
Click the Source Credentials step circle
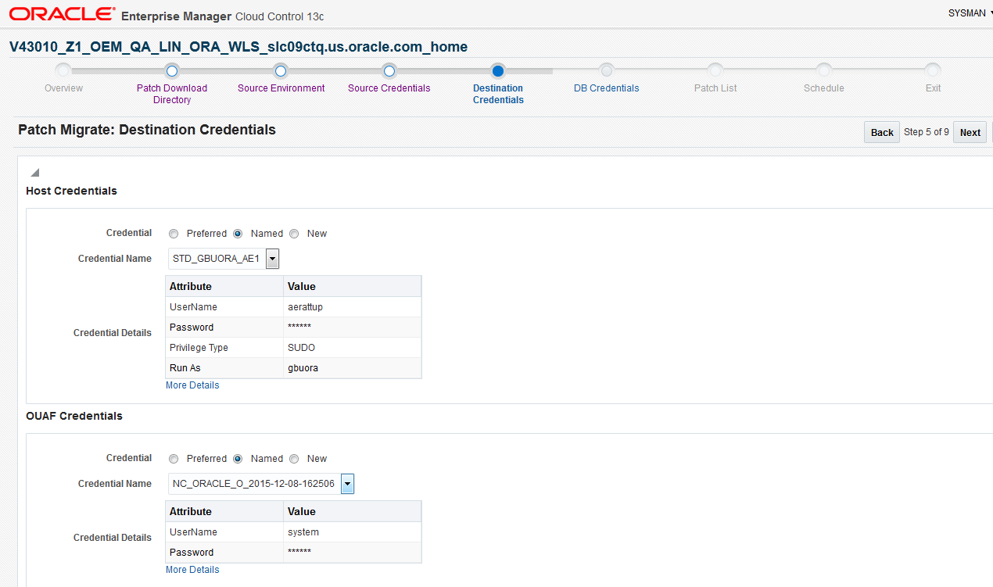coord(389,70)
